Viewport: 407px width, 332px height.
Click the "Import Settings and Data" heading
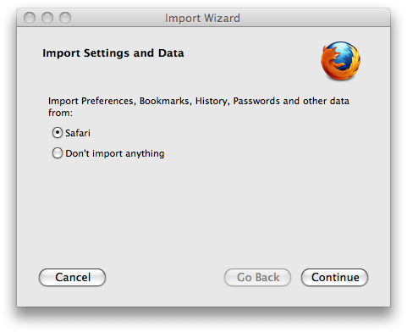click(x=113, y=53)
